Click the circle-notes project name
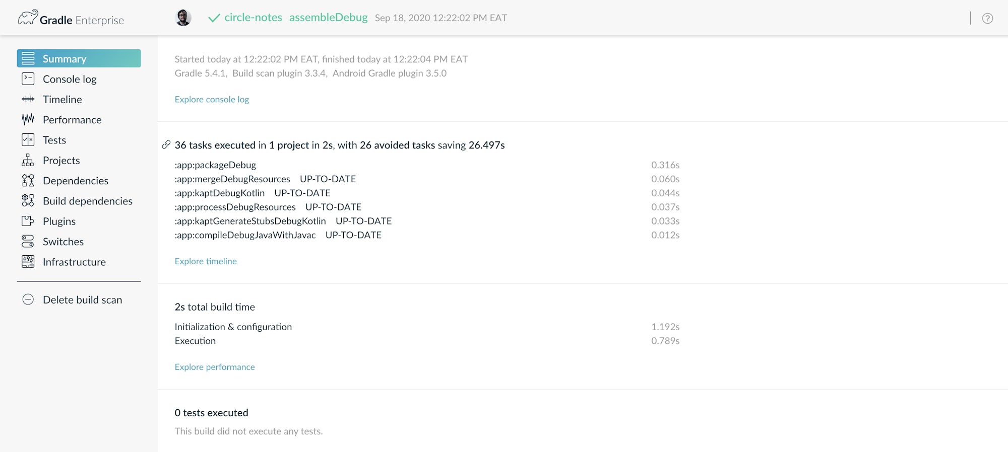Image resolution: width=1008 pixels, height=452 pixels. pos(253,18)
